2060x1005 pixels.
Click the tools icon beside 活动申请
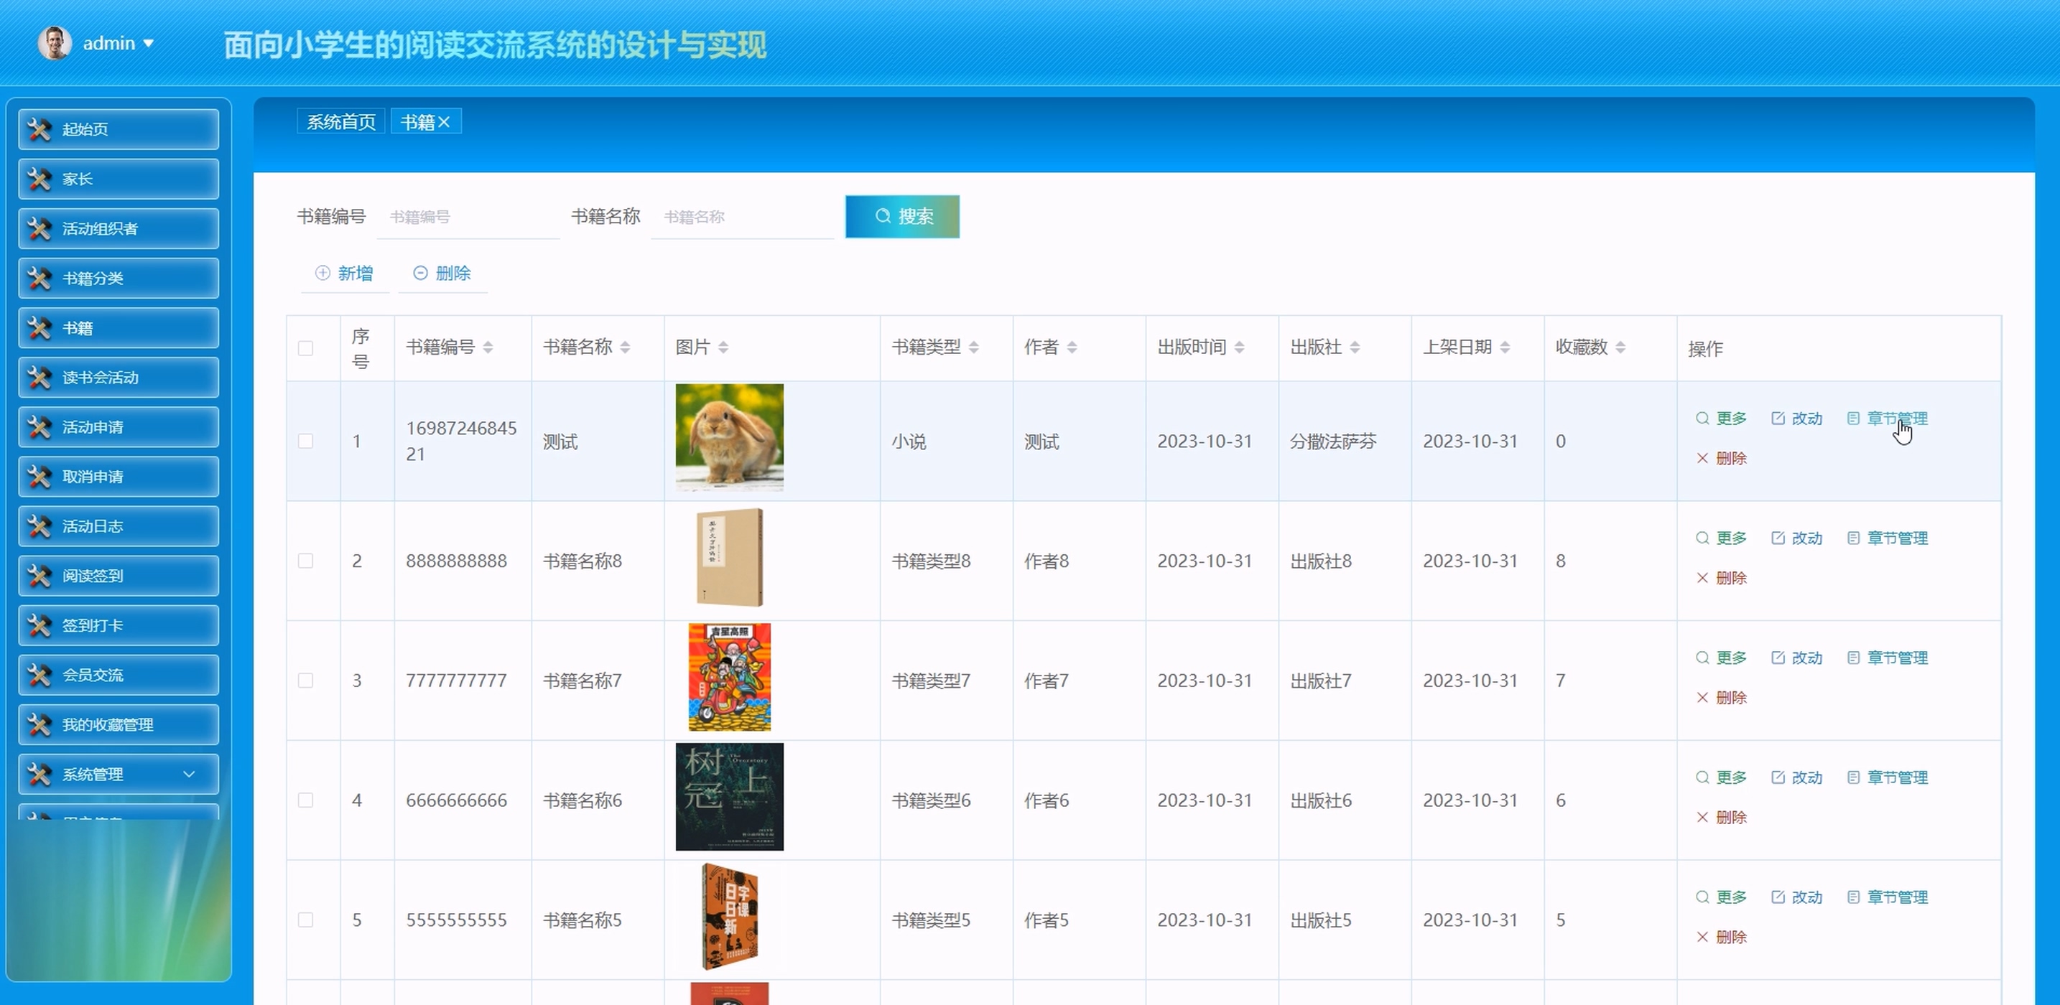pyautogui.click(x=40, y=427)
